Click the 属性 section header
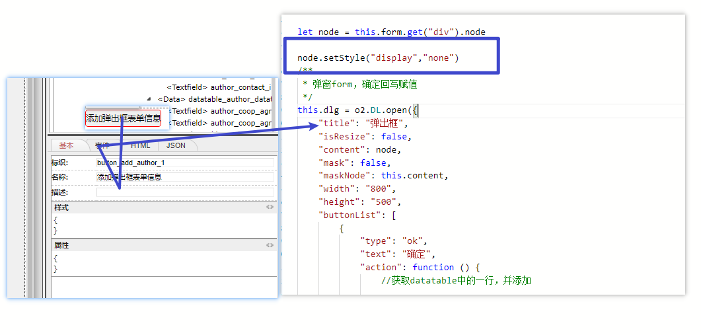Viewport: 701px width, 335px height. (x=159, y=245)
